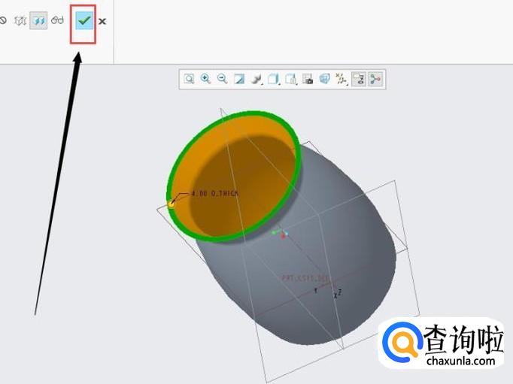Image resolution: width=513 pixels, height=384 pixels.
Task: Click the yellow thickness drag handle
Action: click(x=171, y=204)
